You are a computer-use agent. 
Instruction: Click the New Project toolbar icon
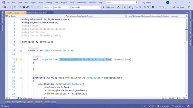tap(15, 7)
